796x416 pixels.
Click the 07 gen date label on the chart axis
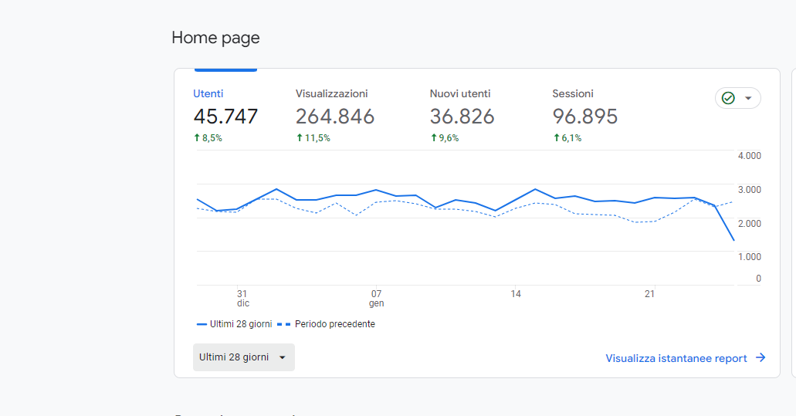[x=376, y=298]
